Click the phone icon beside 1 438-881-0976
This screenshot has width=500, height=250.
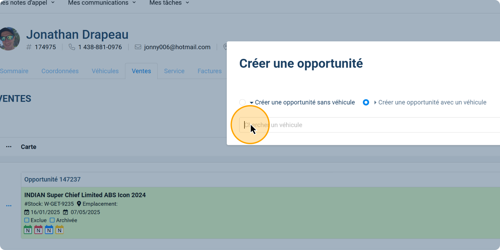[72, 47]
